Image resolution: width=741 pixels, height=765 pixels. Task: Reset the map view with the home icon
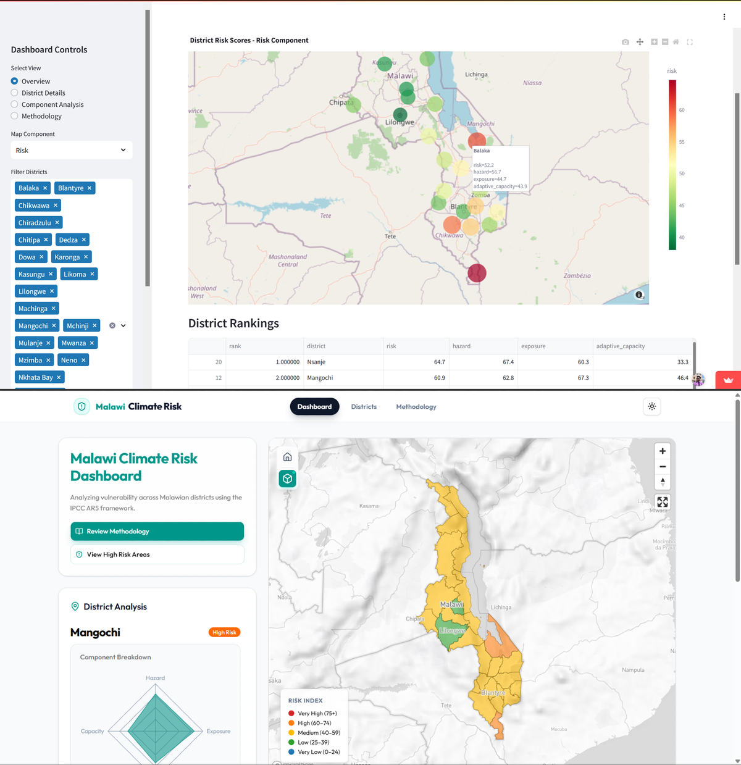(676, 41)
